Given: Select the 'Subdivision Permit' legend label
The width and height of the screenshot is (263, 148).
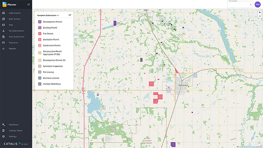Looking at the screenshot, I should tap(52, 45).
